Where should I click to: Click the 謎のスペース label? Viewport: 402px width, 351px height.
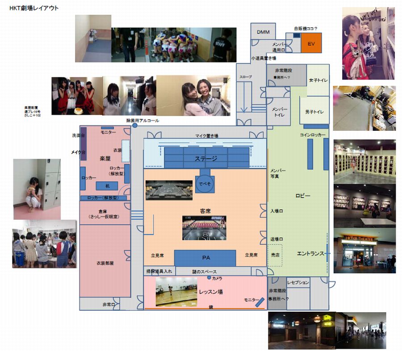tap(204, 272)
